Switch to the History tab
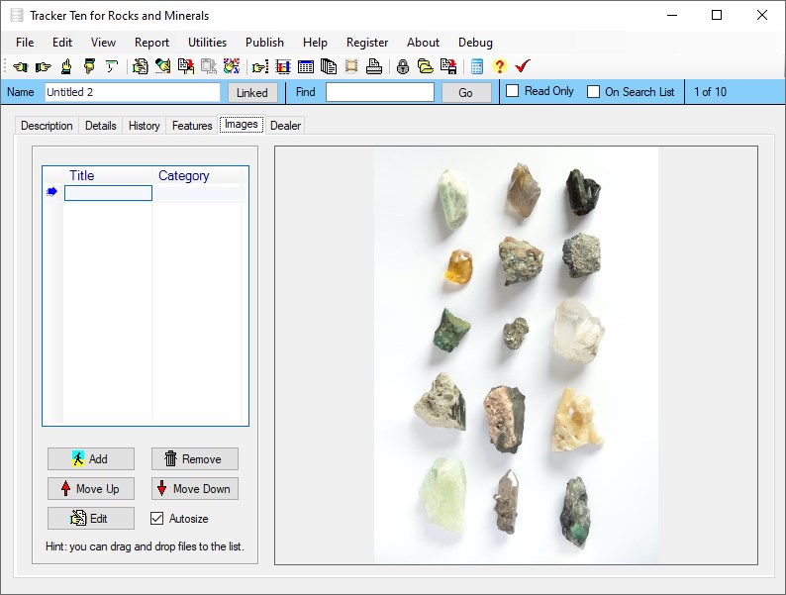The image size is (786, 595). tap(145, 126)
